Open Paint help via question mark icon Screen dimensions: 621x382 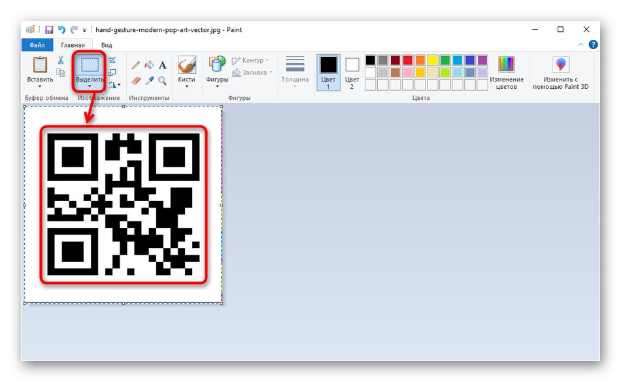(593, 44)
